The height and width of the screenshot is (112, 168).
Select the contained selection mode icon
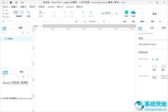coord(22,12)
